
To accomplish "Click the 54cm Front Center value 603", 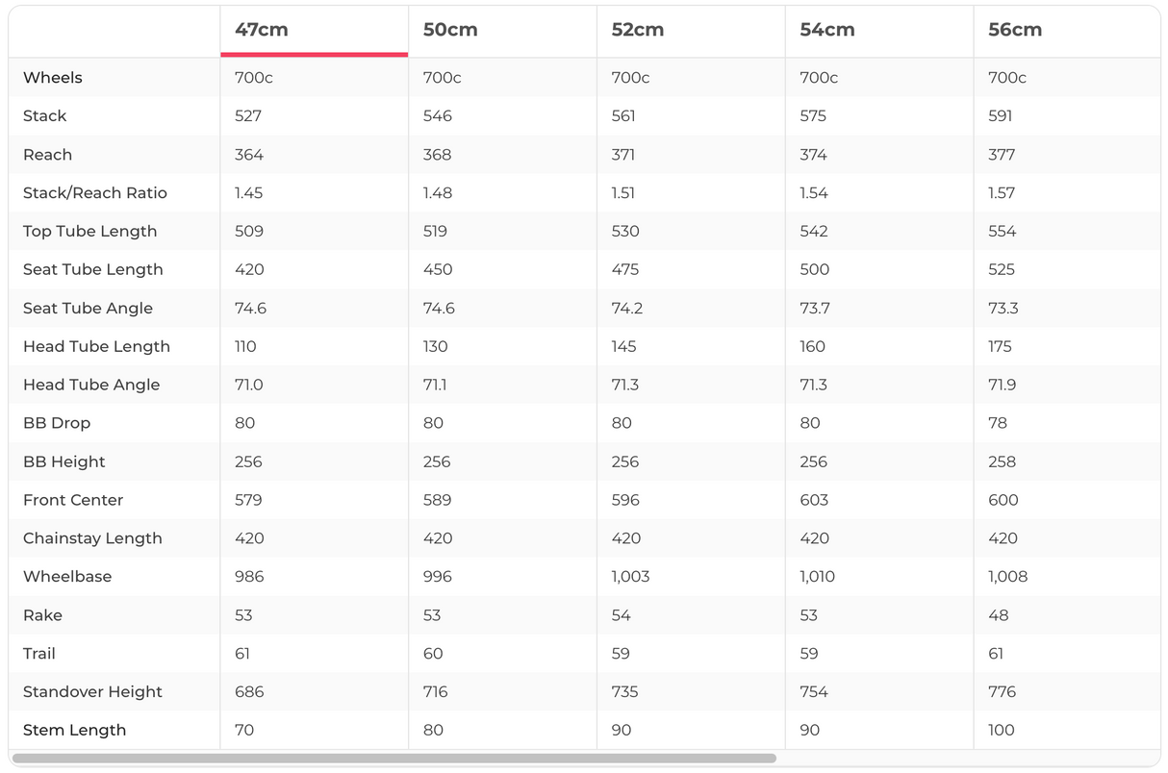I will point(814,500).
